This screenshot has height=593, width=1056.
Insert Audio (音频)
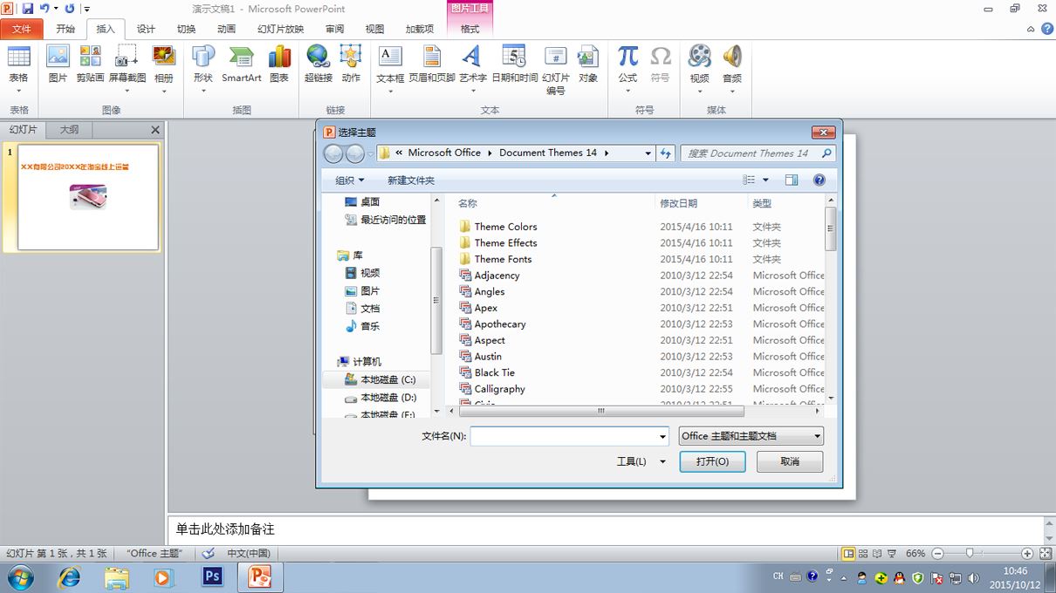[x=732, y=68]
